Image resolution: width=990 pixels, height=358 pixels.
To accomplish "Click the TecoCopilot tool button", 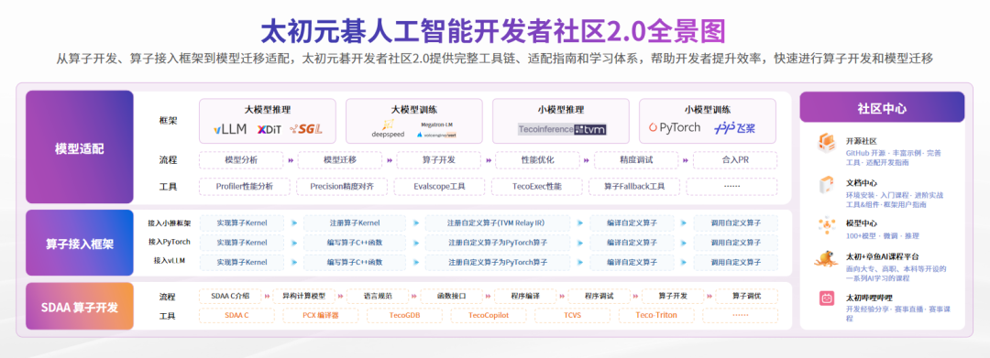I will click(x=488, y=315).
